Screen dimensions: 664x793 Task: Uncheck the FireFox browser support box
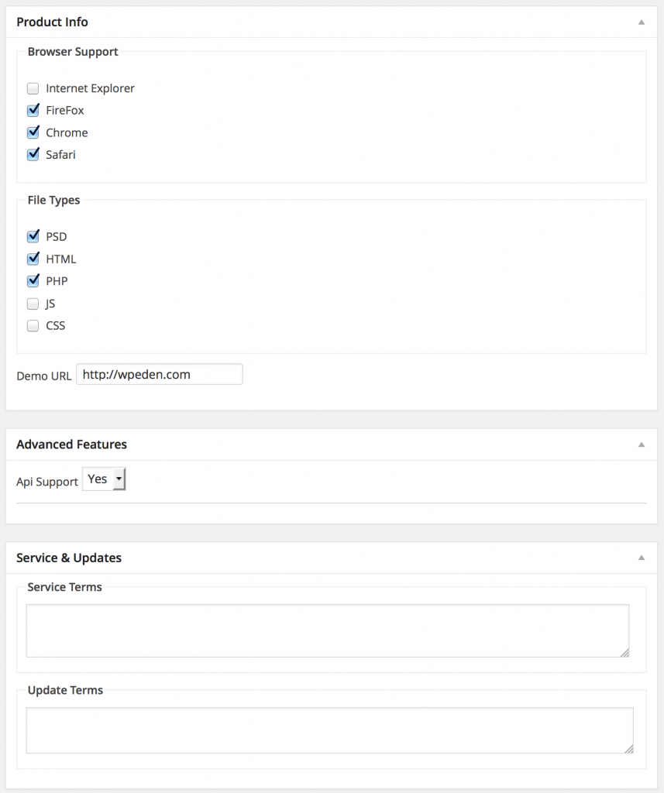pos(33,110)
